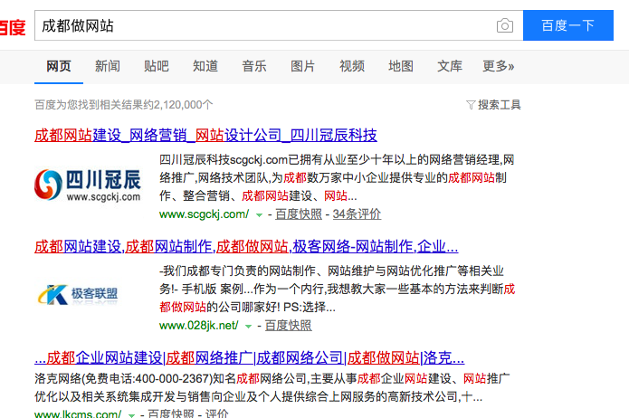Open the www.scgckj.com/ URL link
Screen dimensions: 629x418
pos(205,214)
